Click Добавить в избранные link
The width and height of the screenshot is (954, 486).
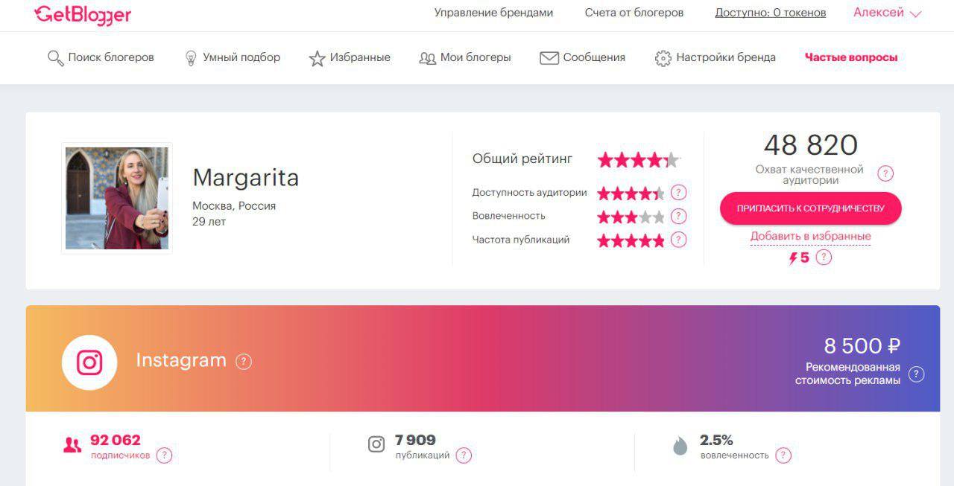point(810,237)
